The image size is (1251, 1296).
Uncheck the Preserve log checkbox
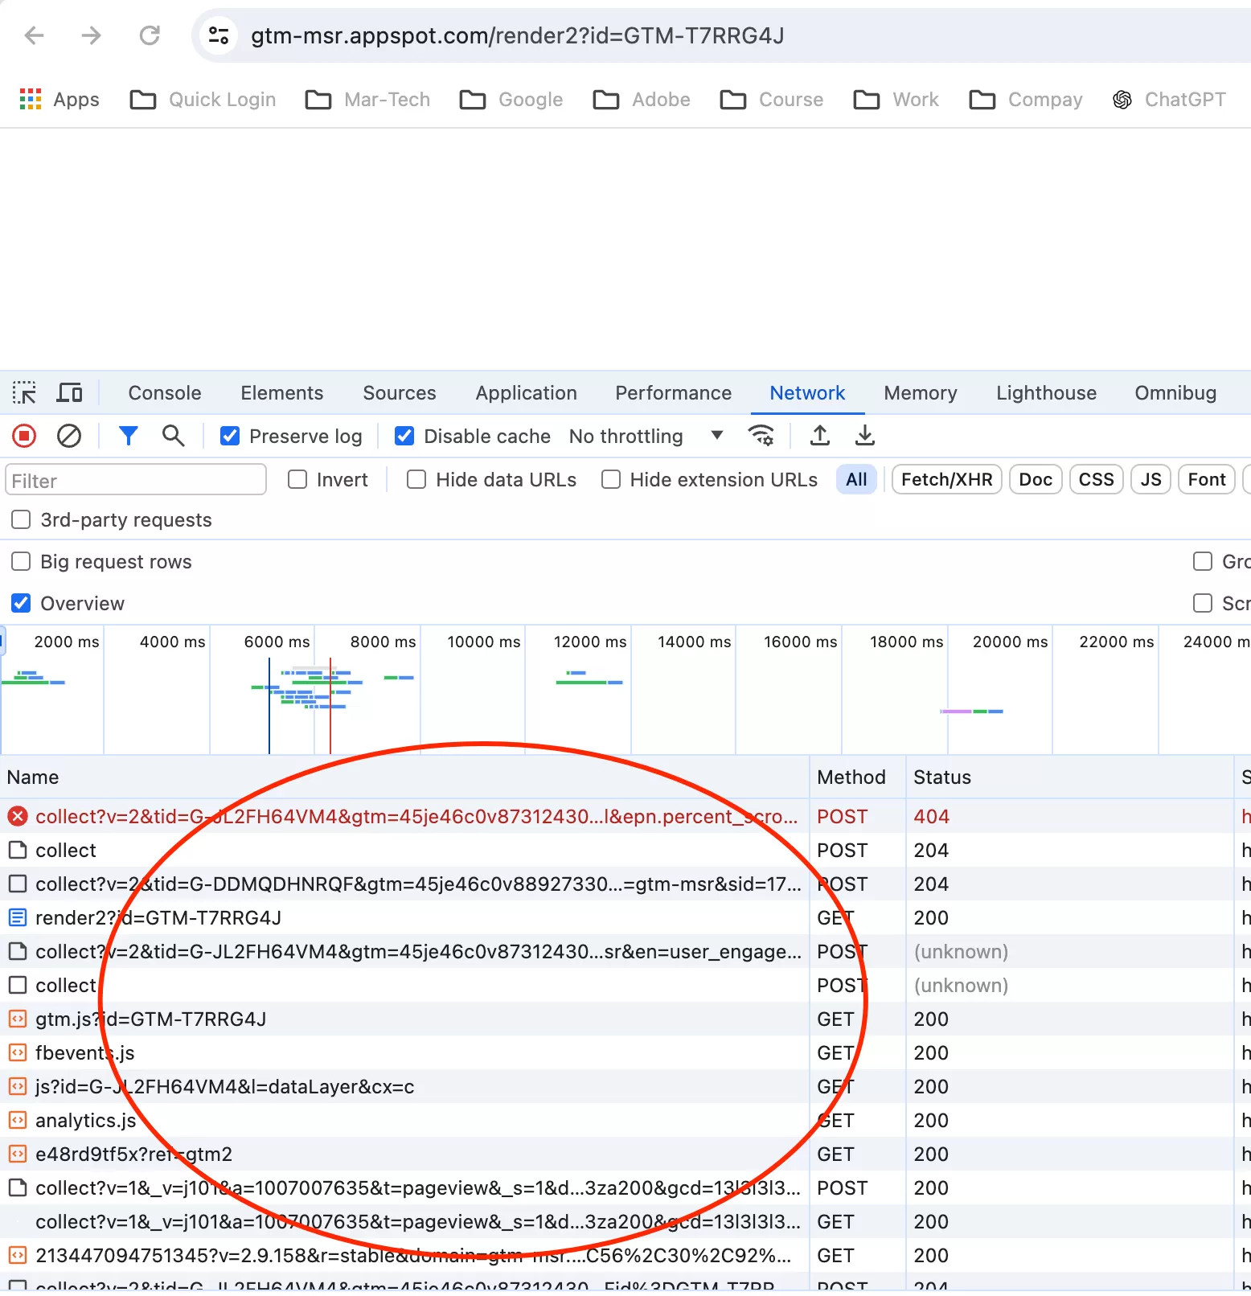230,437
